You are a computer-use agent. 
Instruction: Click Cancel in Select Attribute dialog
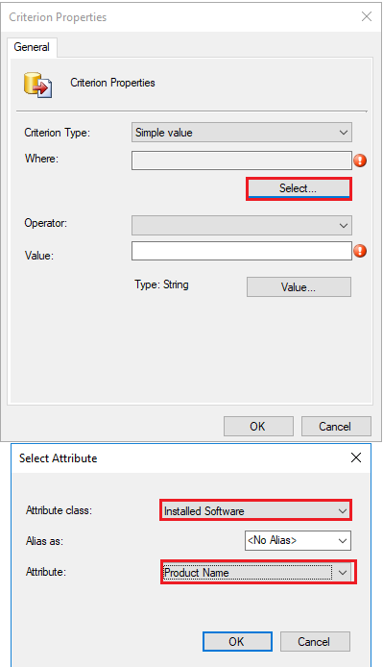[315, 641]
